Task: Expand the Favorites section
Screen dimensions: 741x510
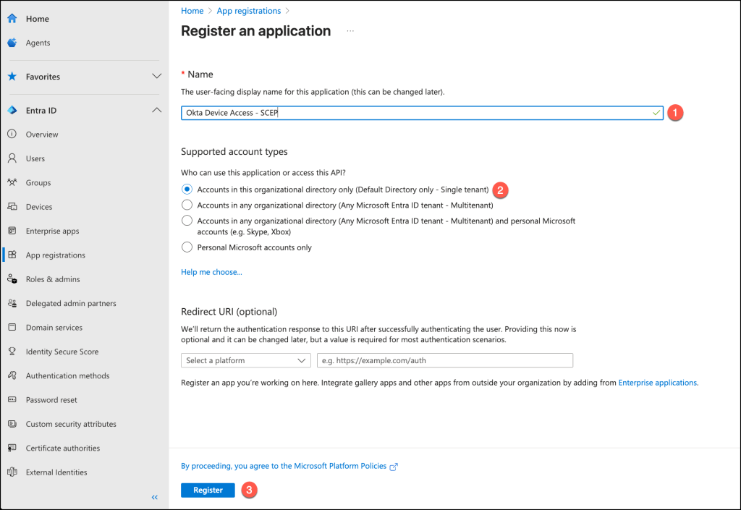Action: [156, 77]
